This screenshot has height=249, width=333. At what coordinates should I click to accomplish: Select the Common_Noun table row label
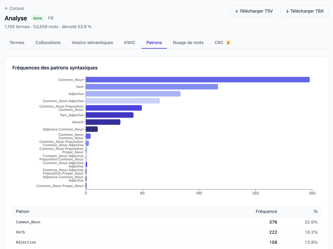[28, 222]
